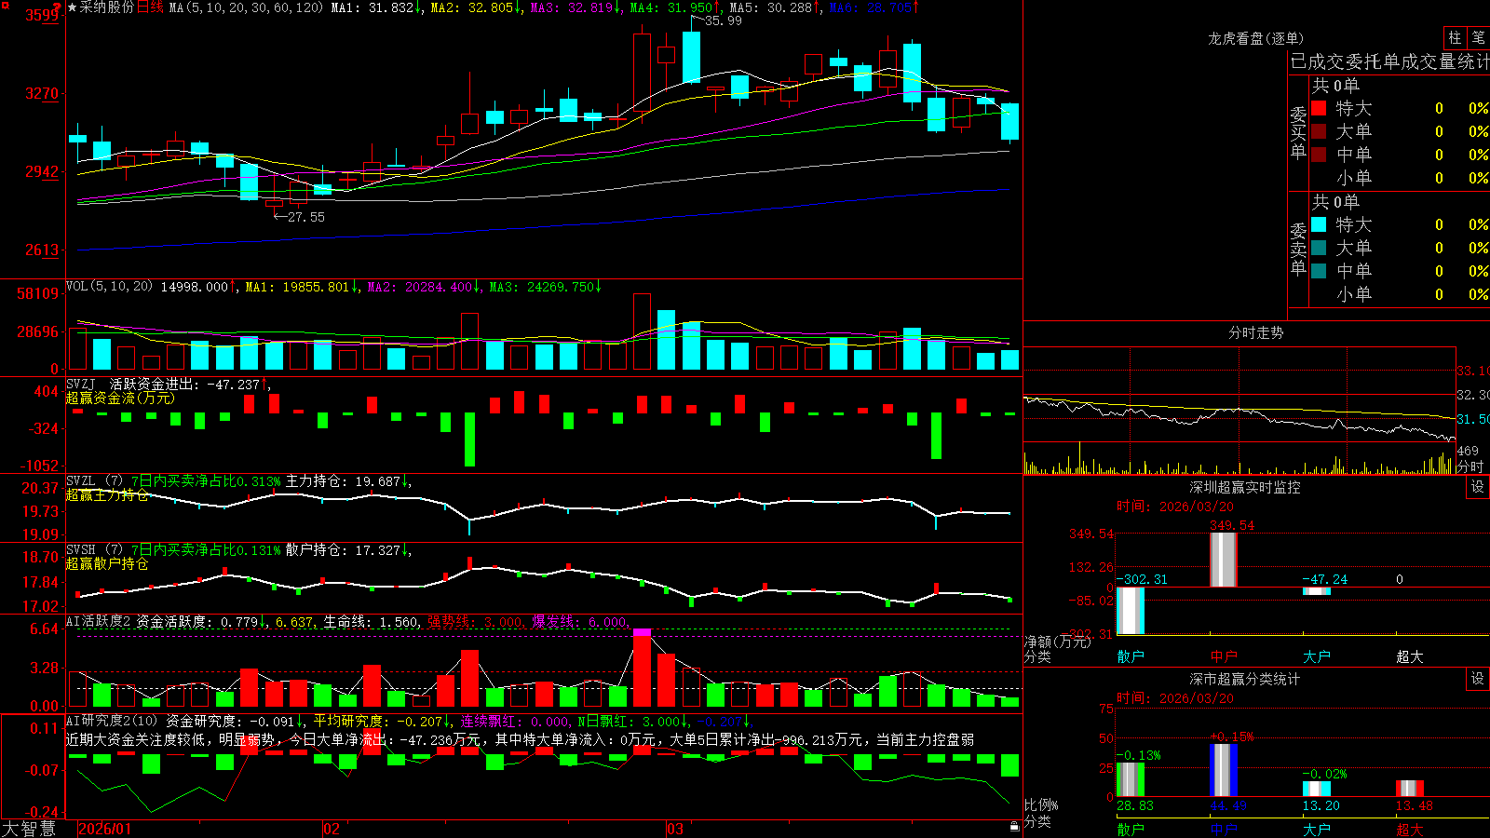Click the 分时 label under intraday chart
1490x838 pixels.
pyautogui.click(x=1470, y=466)
